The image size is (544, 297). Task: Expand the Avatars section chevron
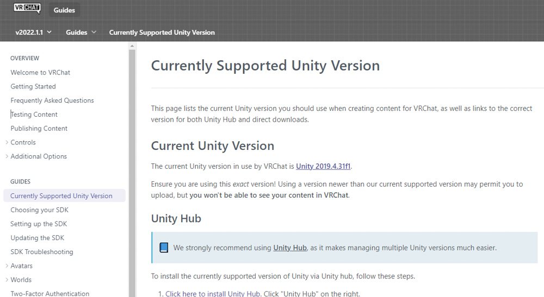(x=7, y=266)
